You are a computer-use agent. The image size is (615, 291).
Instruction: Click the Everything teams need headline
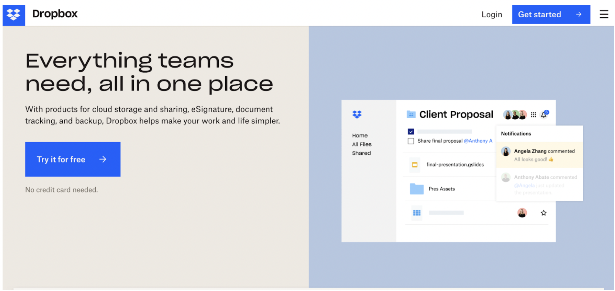pos(149,72)
